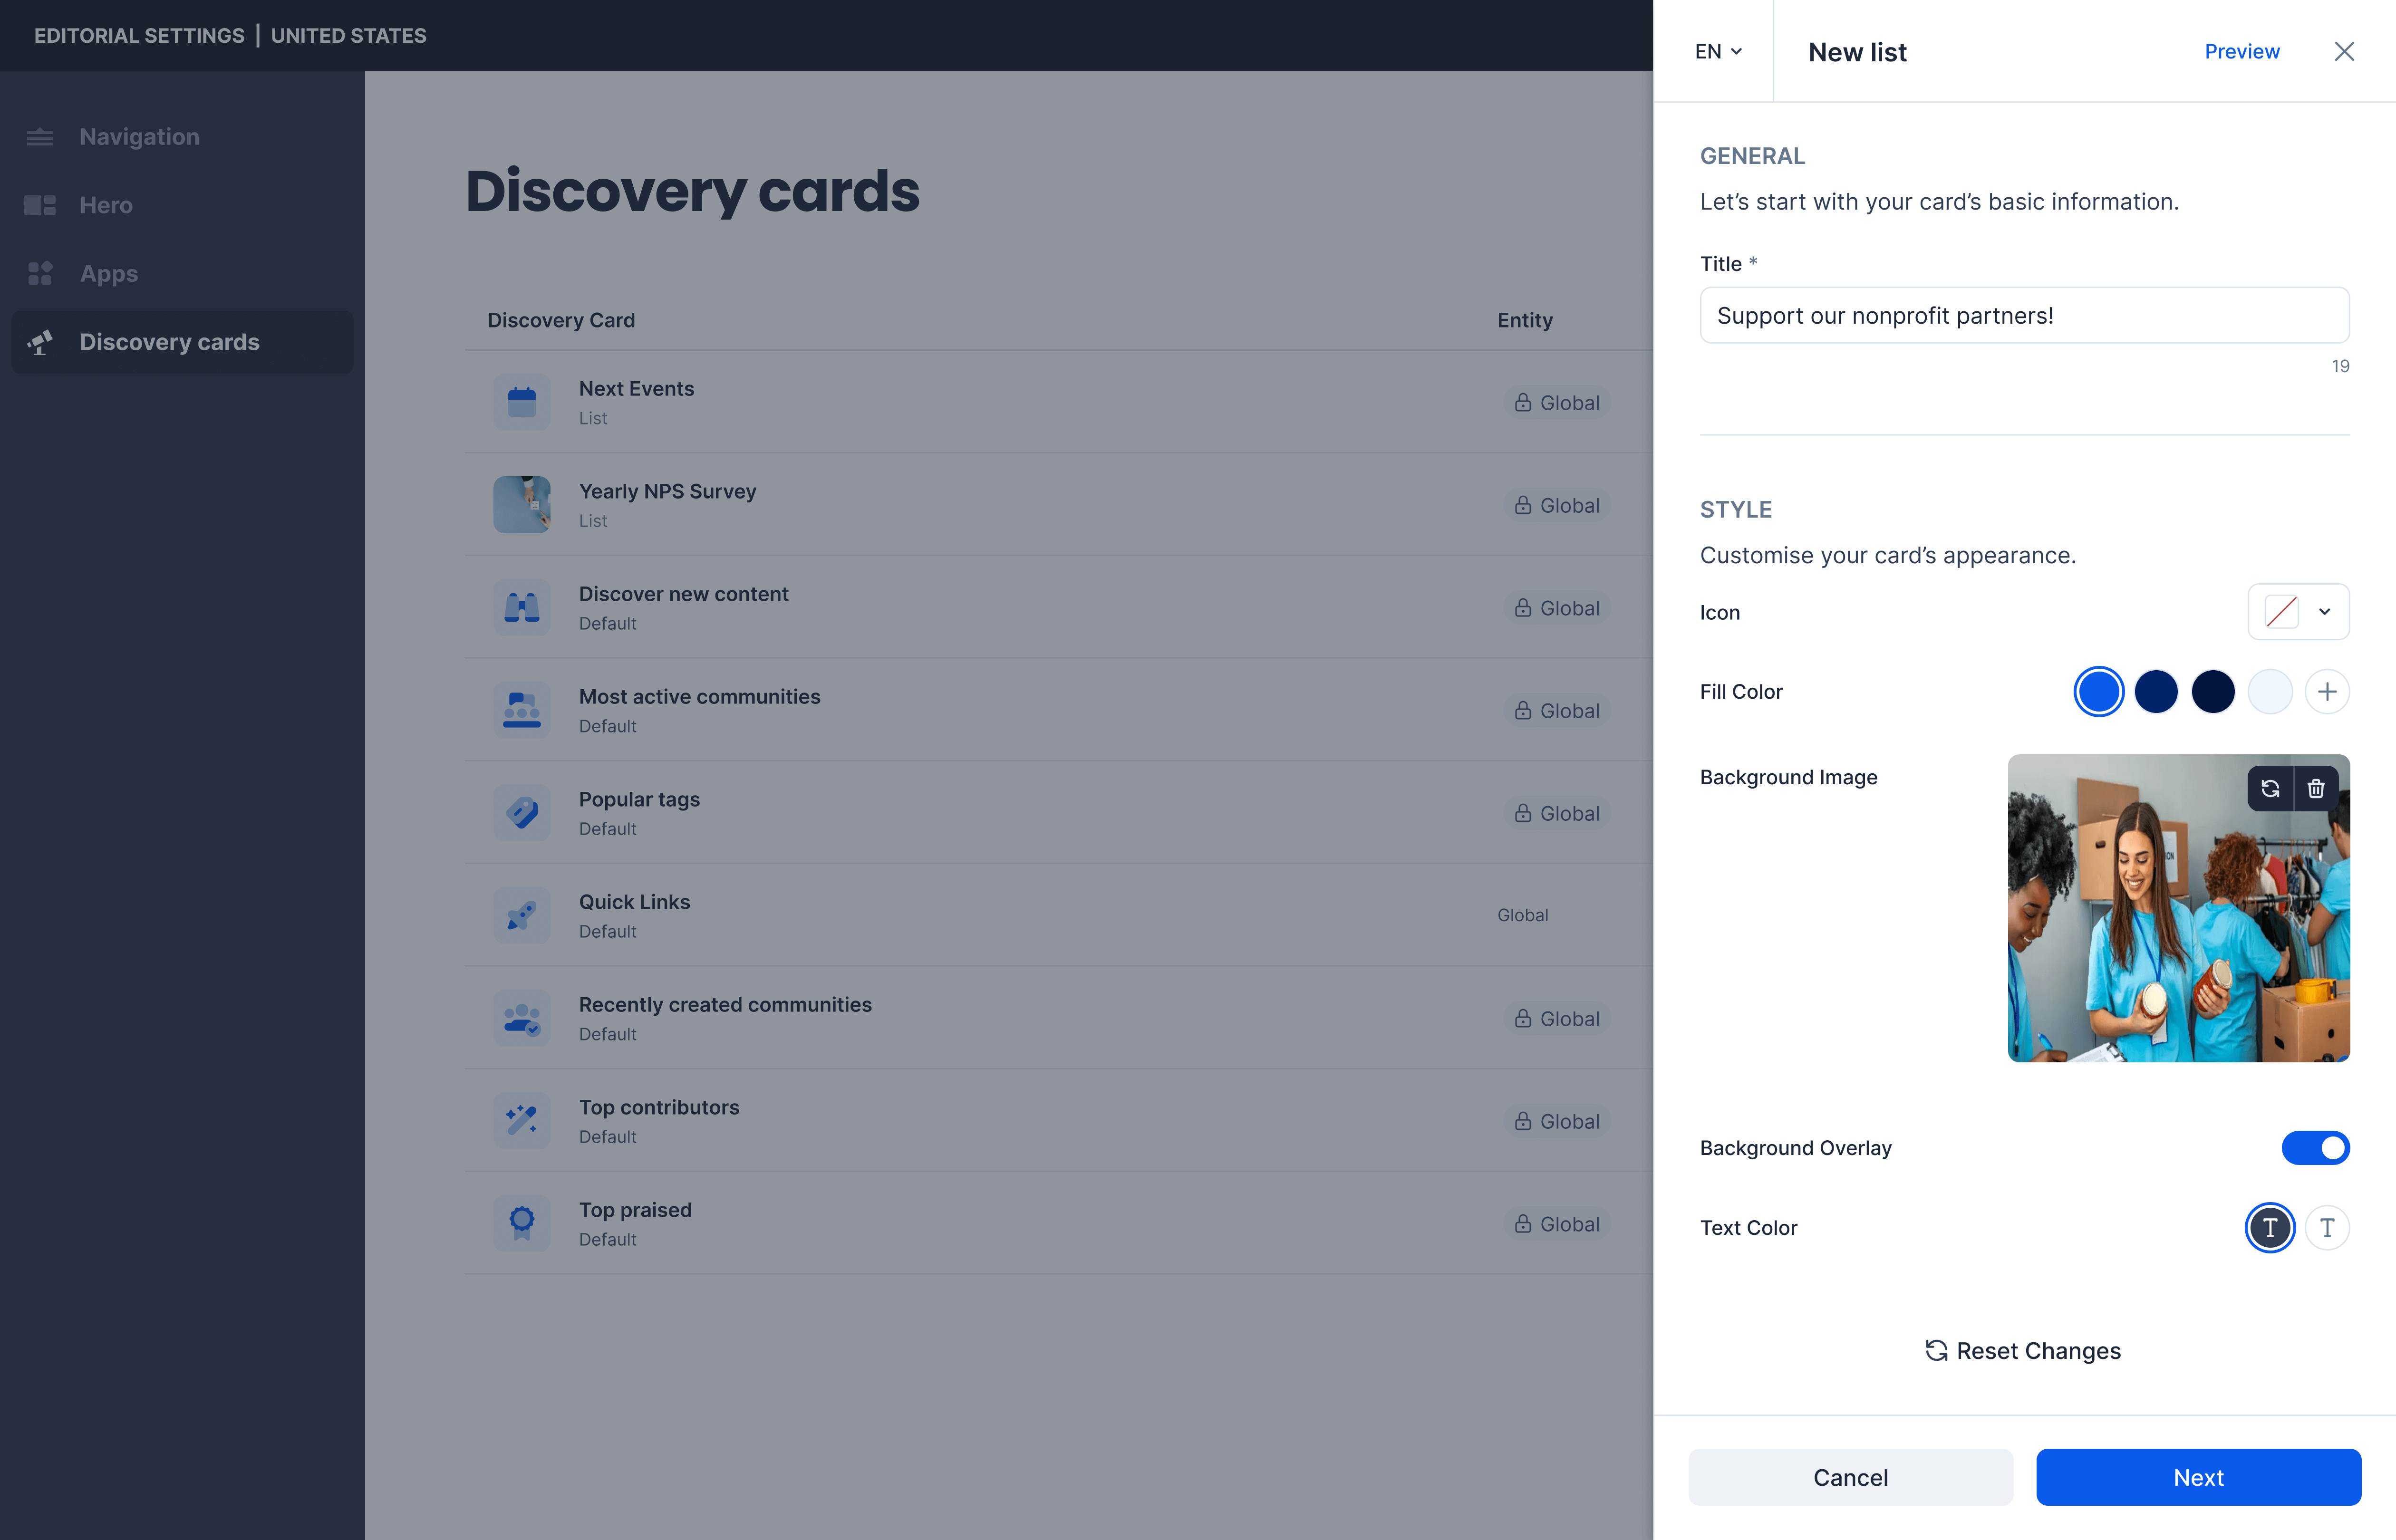
Task: Click the lock icon in Popular tags row
Action: 1523,813
